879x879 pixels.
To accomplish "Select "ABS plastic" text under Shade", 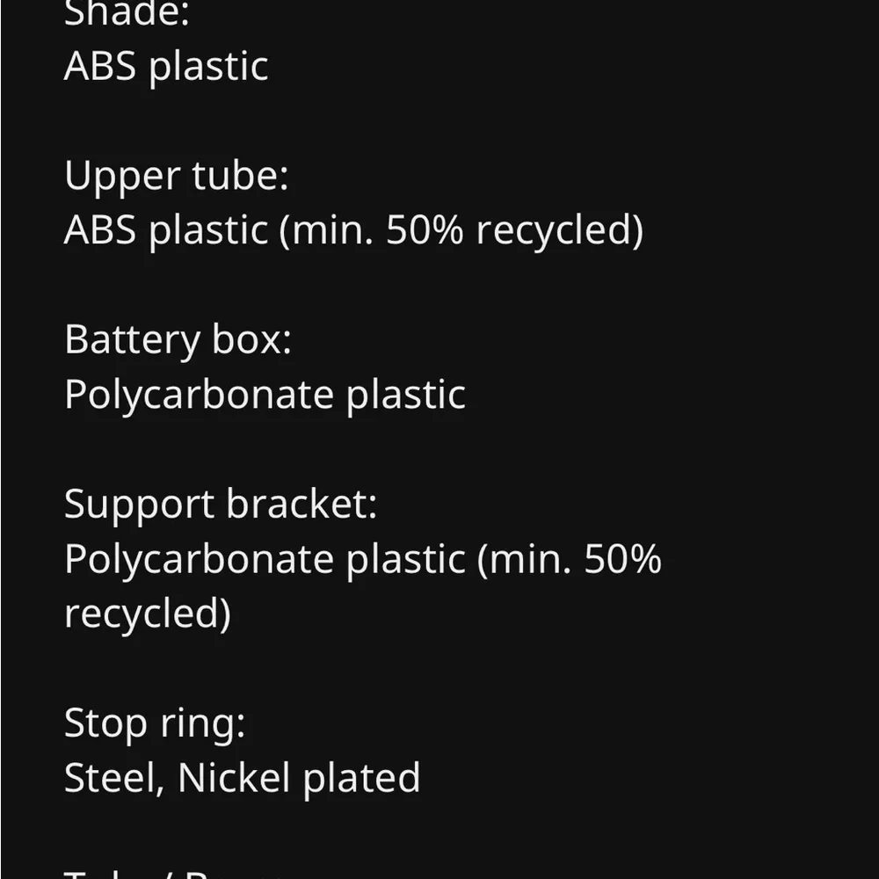I will (x=166, y=68).
